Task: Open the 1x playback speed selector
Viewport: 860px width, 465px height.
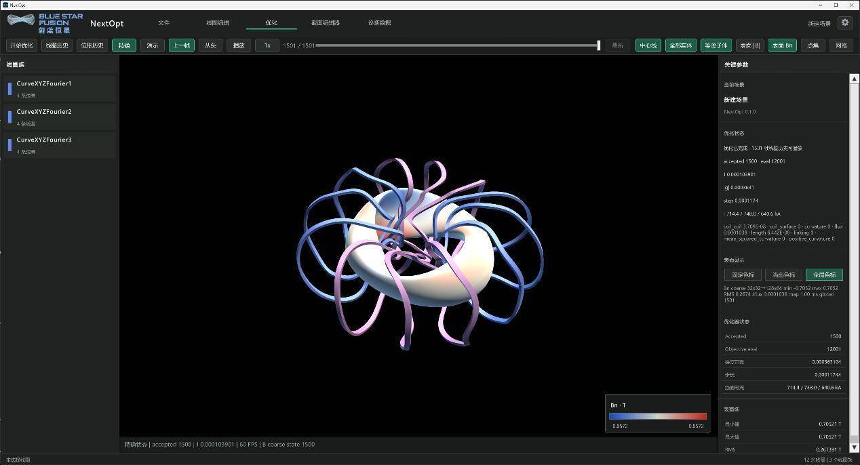Action: point(267,45)
